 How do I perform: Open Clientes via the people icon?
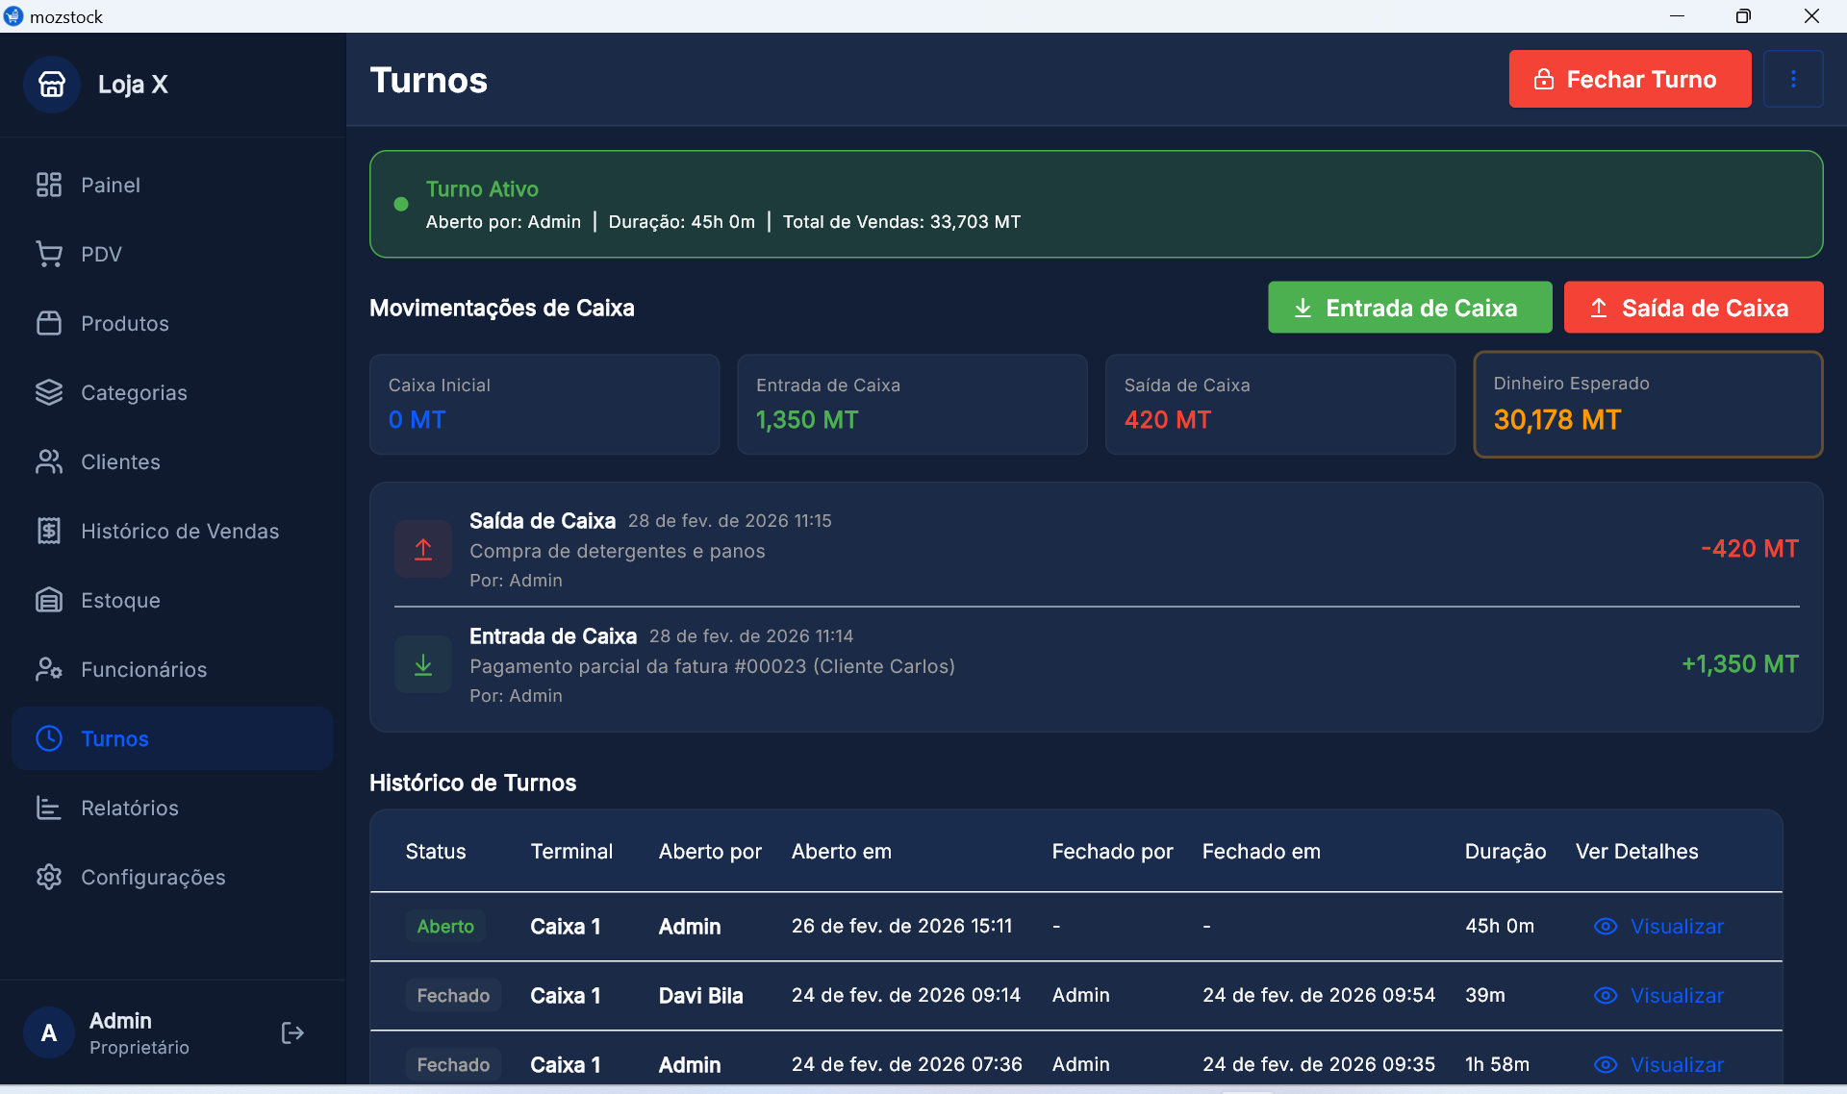(49, 461)
